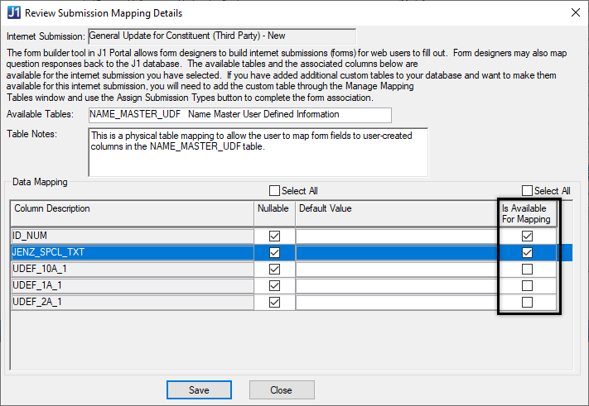
Task: Click the Save button
Action: (x=199, y=390)
